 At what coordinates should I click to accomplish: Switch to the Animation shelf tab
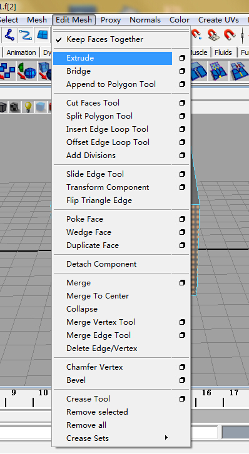point(21,52)
